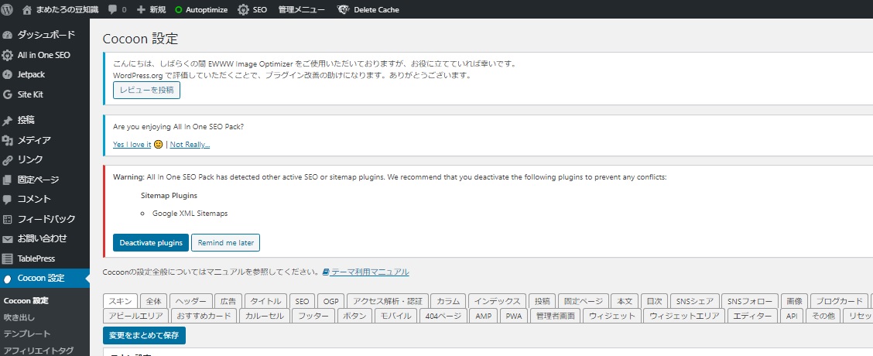The height and width of the screenshot is (356, 873).
Task: Click the ダッシュボード gauge icon
Action: coord(7,35)
